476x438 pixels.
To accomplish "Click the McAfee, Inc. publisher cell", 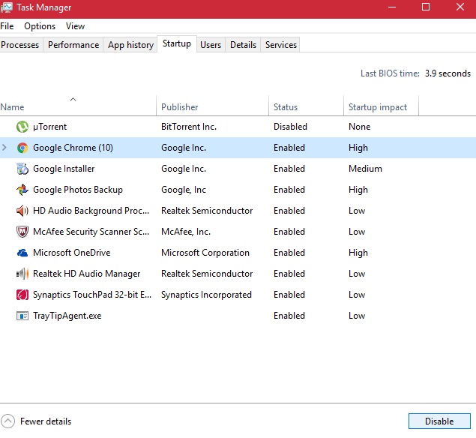I will (x=186, y=232).
